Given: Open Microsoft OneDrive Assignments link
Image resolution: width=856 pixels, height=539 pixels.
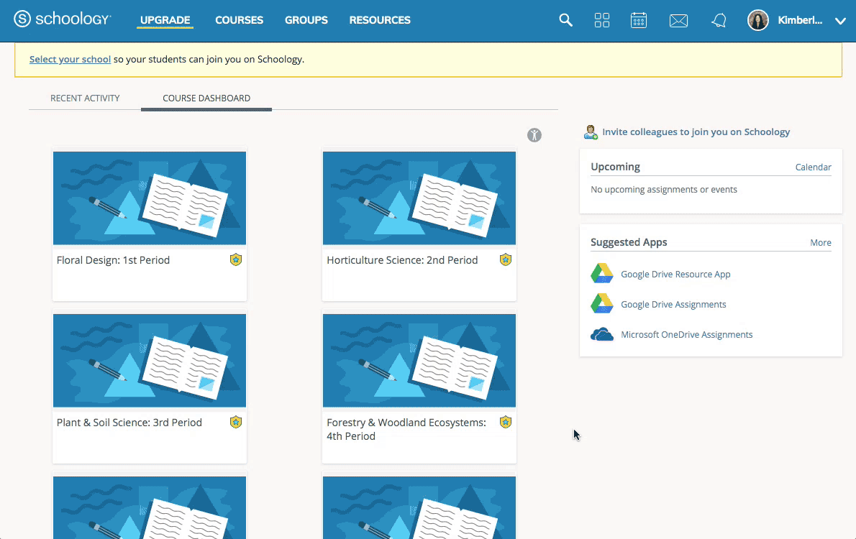Looking at the screenshot, I should click(x=686, y=334).
